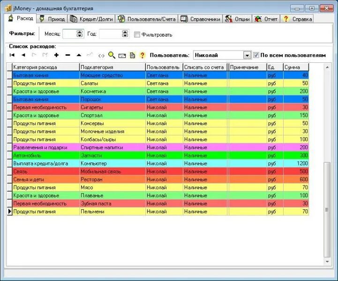Click the Семья и дети category cell
The image size is (338, 281).
coord(46,179)
